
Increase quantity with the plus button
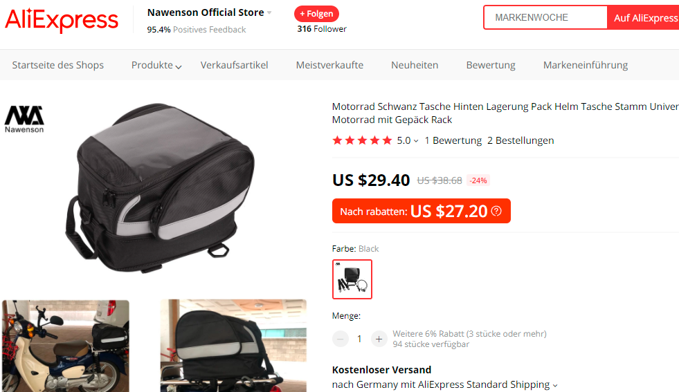[x=378, y=339]
